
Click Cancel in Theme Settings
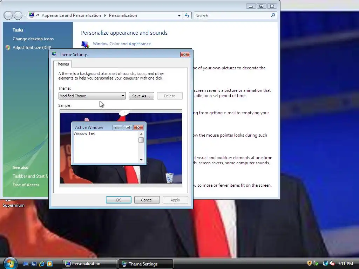click(x=147, y=200)
